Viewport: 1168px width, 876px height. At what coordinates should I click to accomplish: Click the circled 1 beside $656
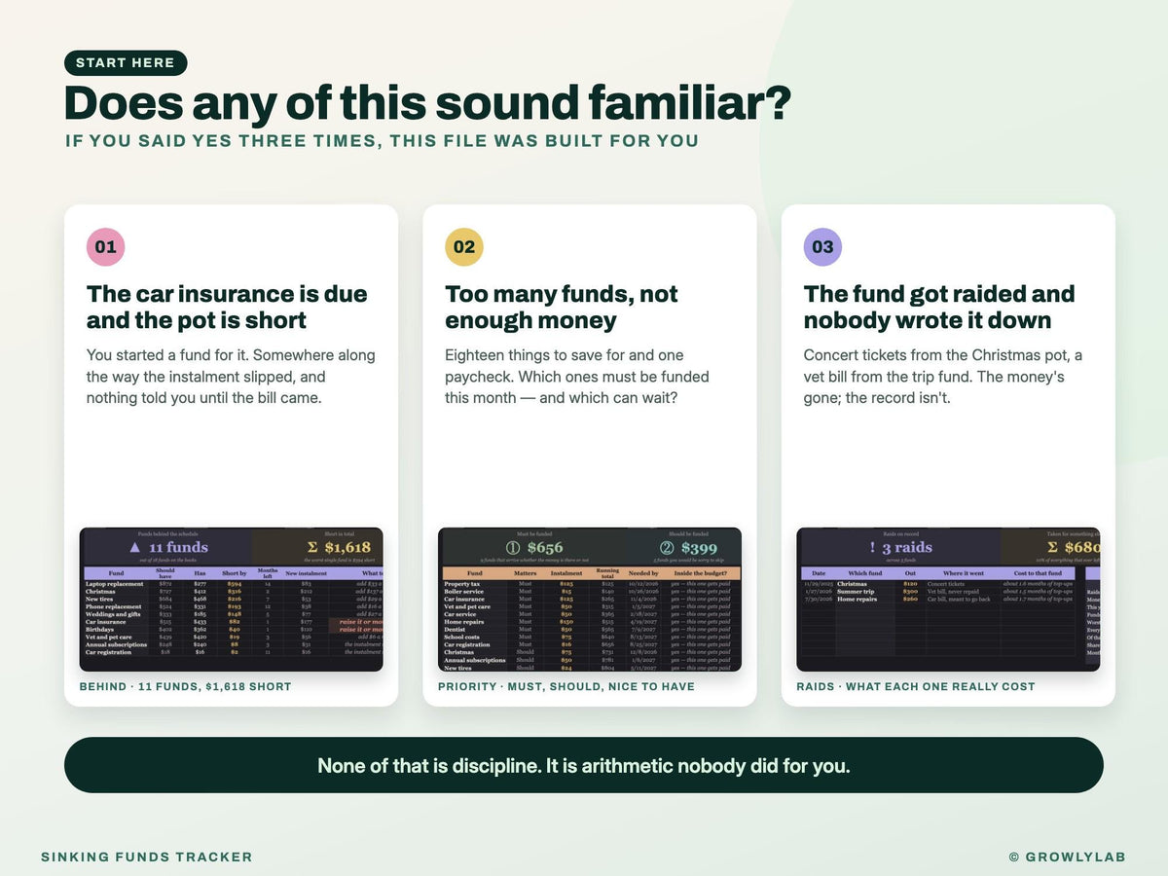coord(513,548)
